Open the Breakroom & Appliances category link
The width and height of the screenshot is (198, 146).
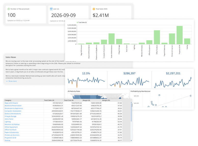(14, 108)
